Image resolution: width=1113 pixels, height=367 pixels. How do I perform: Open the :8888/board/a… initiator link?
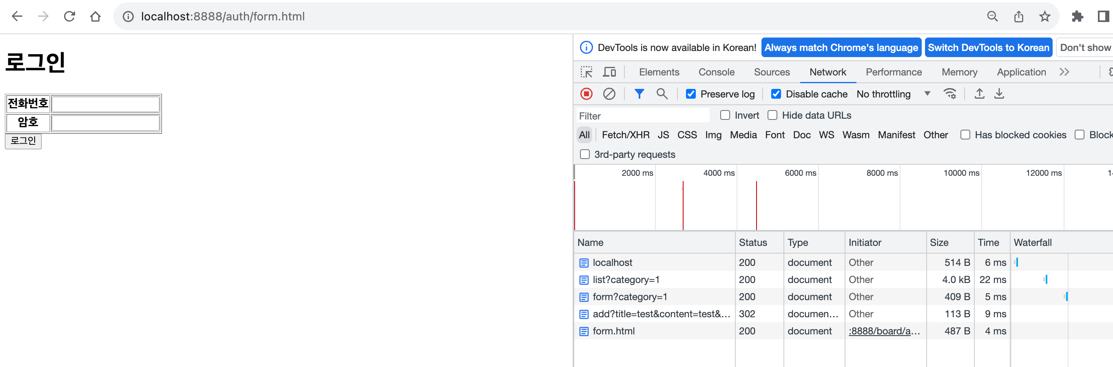(x=884, y=331)
